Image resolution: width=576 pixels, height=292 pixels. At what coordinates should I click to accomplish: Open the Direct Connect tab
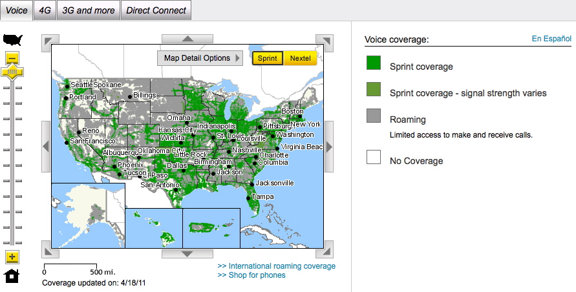pos(156,10)
